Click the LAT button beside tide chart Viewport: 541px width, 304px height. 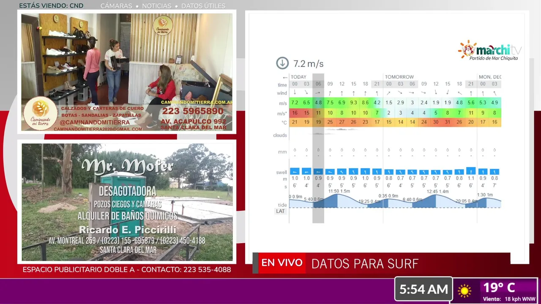[x=281, y=211]
